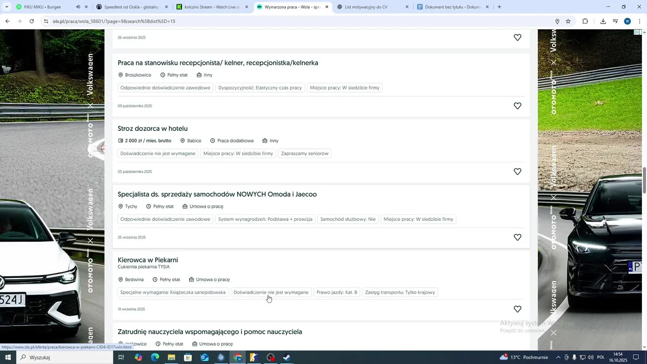Screen dimensions: 647x364
Task: Click the Zasięg transportu: Tylko krajowy tag
Action: click(400, 292)
